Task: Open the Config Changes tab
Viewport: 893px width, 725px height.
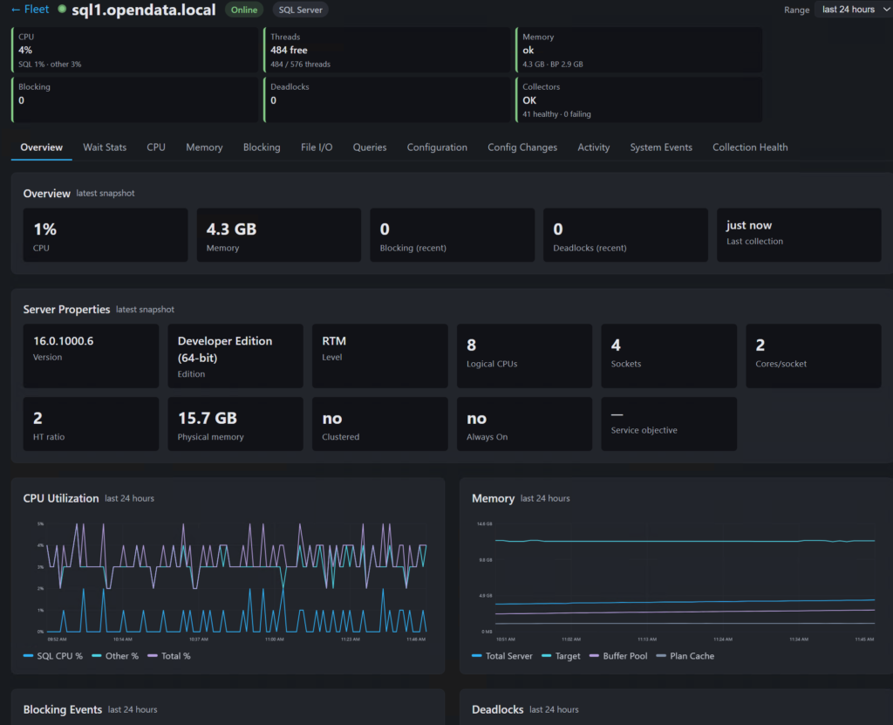Action: [x=522, y=147]
